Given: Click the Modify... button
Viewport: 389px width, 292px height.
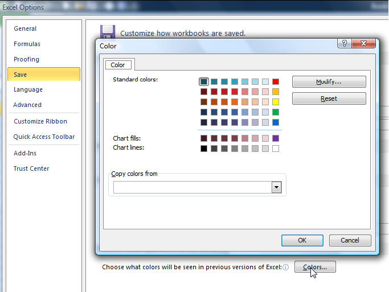Looking at the screenshot, I should pyautogui.click(x=329, y=82).
